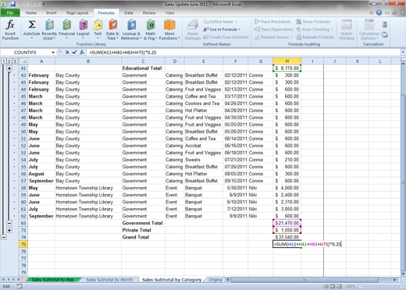Click Calculate Now icon

click(x=384, y=25)
